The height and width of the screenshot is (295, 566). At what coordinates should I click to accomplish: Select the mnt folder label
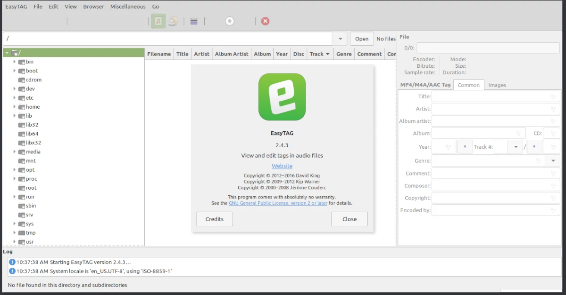click(31, 161)
